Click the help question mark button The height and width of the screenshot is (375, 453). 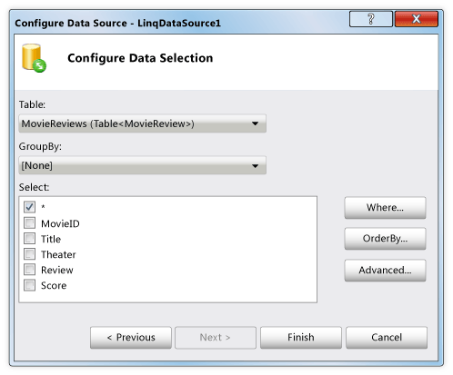(371, 19)
